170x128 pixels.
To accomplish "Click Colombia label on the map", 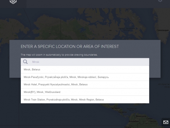I will [x=134, y=121].
